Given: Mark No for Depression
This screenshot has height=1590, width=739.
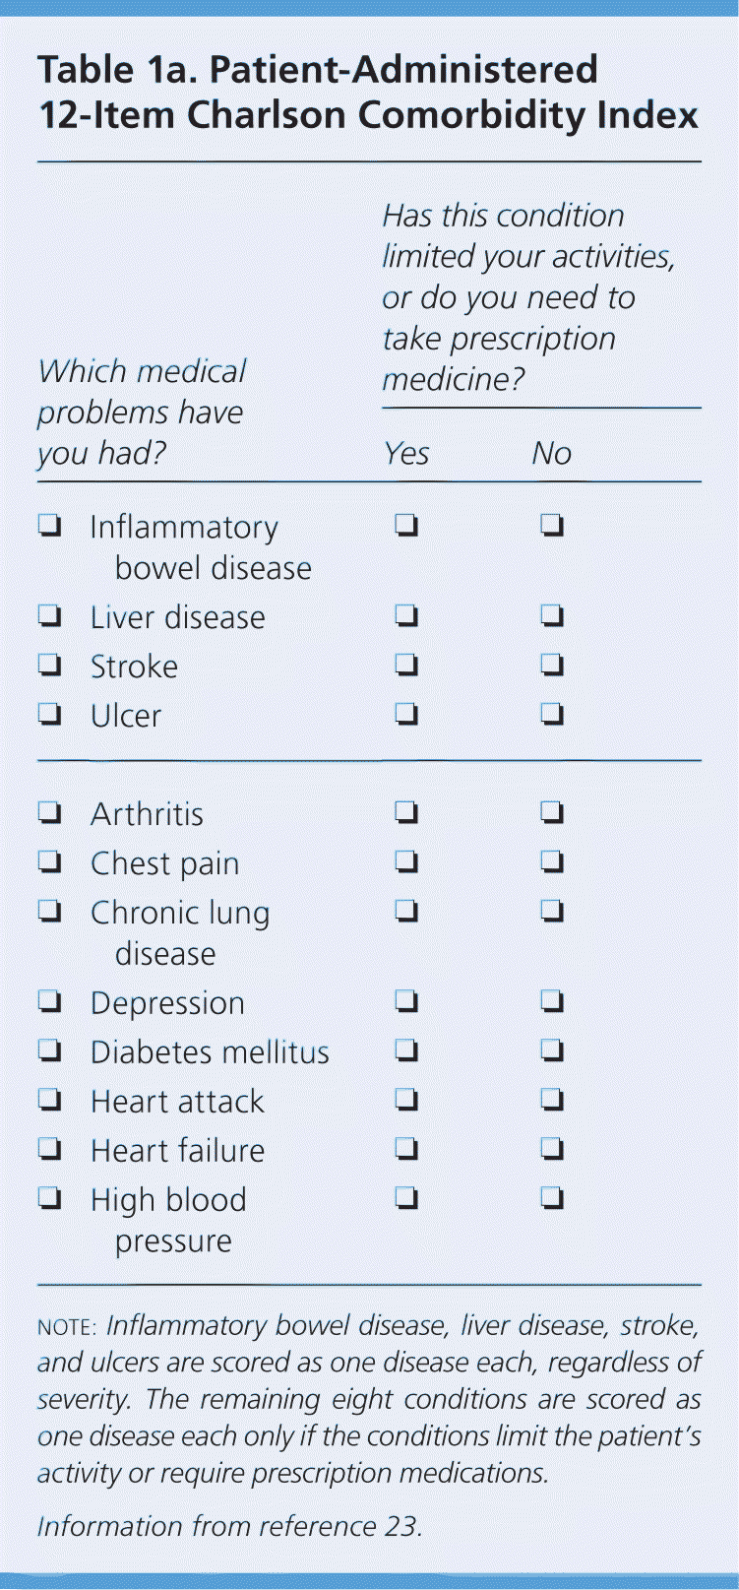Looking at the screenshot, I should click(552, 1002).
